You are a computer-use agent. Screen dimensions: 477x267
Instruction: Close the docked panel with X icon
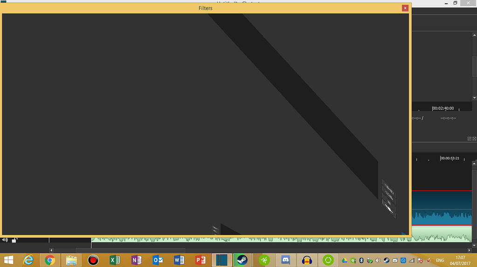point(474,139)
